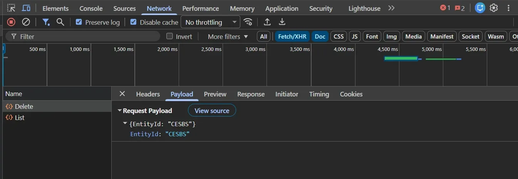
Task: Clear the network log
Action: (x=26, y=22)
